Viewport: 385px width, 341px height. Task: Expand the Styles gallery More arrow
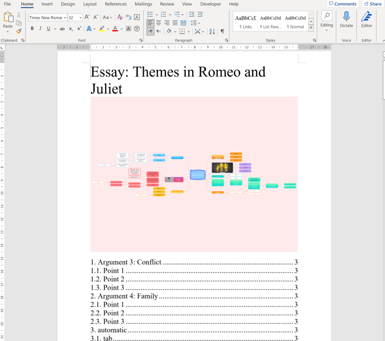pyautogui.click(x=311, y=28)
